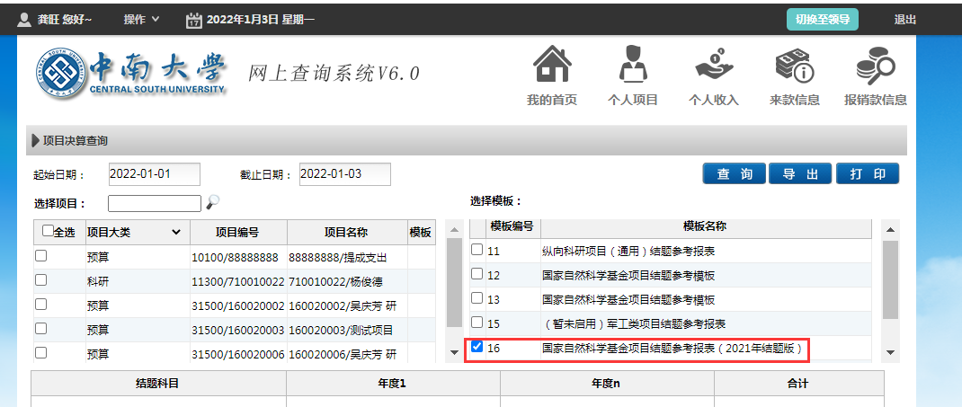Open the 个人项目 icon
The height and width of the screenshot is (407, 962).
pos(633,64)
